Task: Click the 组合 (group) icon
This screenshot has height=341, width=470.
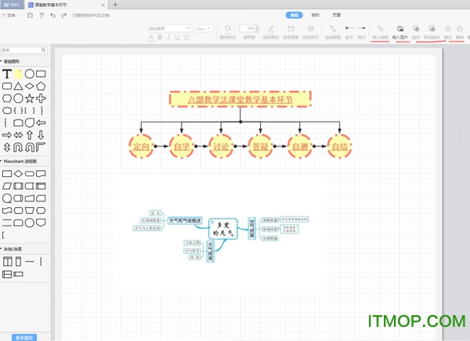Action: (416, 28)
